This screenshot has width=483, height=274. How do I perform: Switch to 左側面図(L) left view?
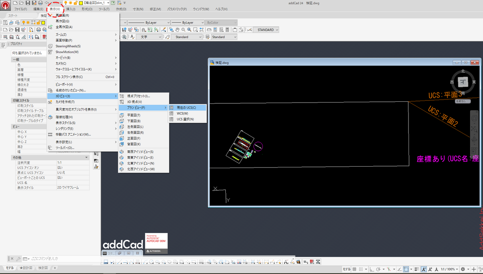[x=143, y=127]
